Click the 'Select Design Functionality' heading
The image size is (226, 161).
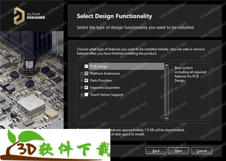[115, 16]
